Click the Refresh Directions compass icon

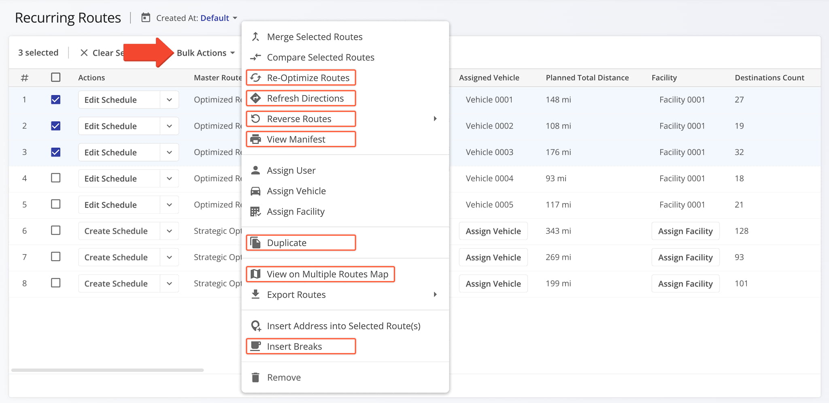pos(256,98)
